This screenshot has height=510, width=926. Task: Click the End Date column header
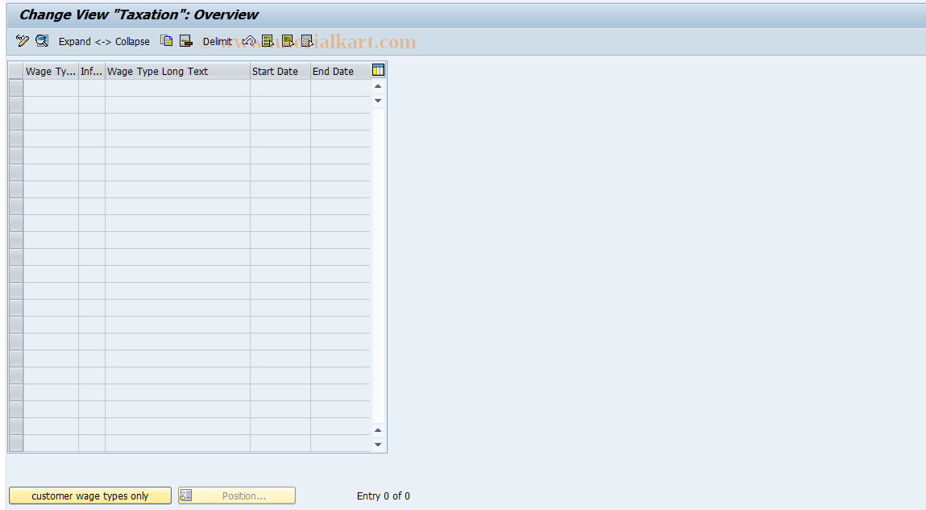point(341,72)
